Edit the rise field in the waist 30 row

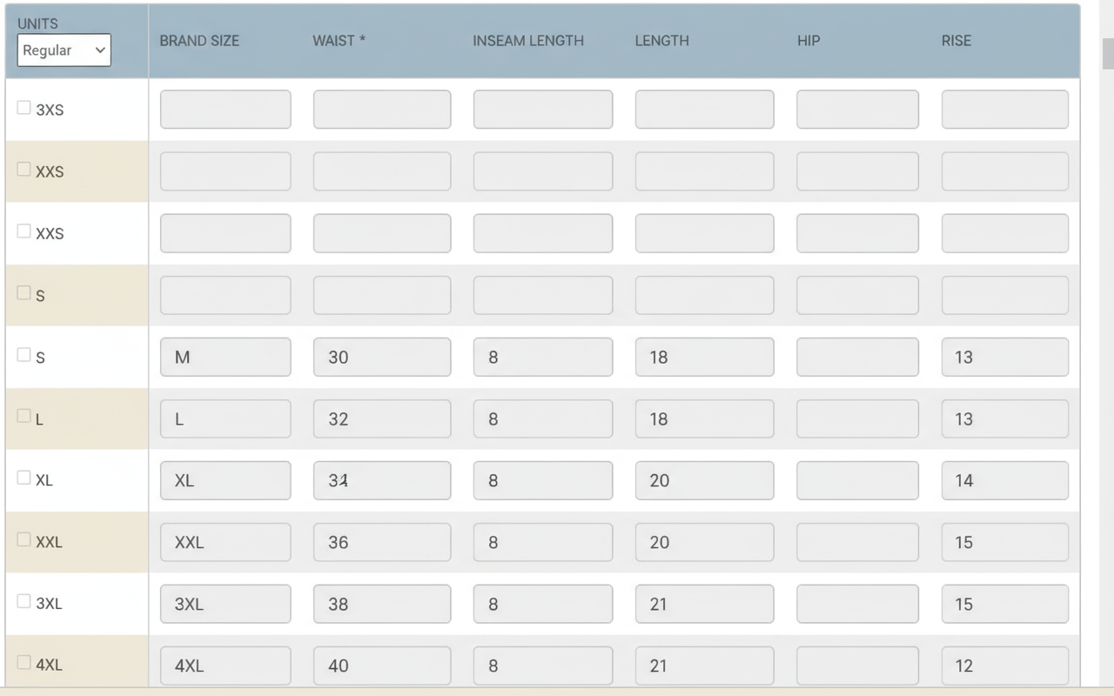[1005, 357]
